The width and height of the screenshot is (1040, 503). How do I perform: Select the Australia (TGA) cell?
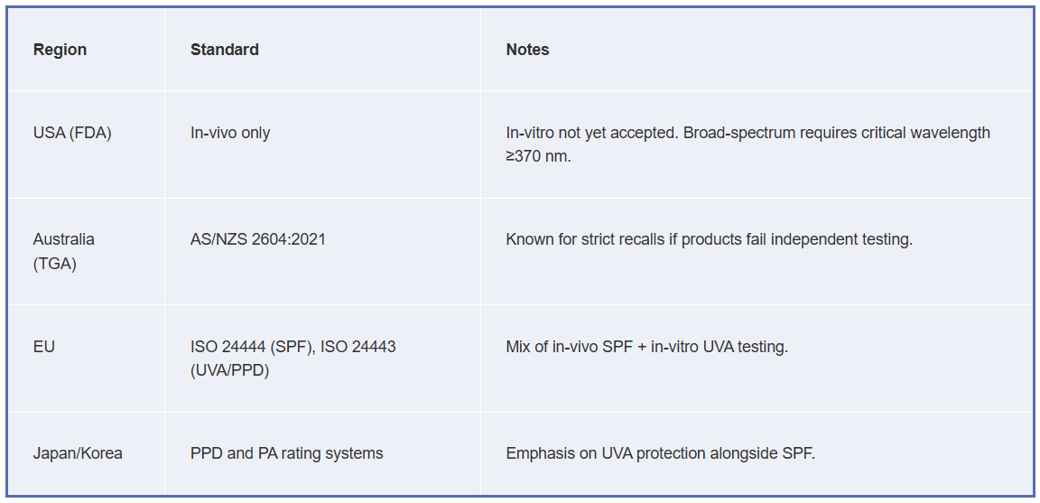point(64,251)
